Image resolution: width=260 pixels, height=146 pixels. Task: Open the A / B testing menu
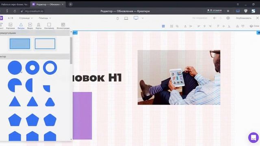click(x=11, y=18)
